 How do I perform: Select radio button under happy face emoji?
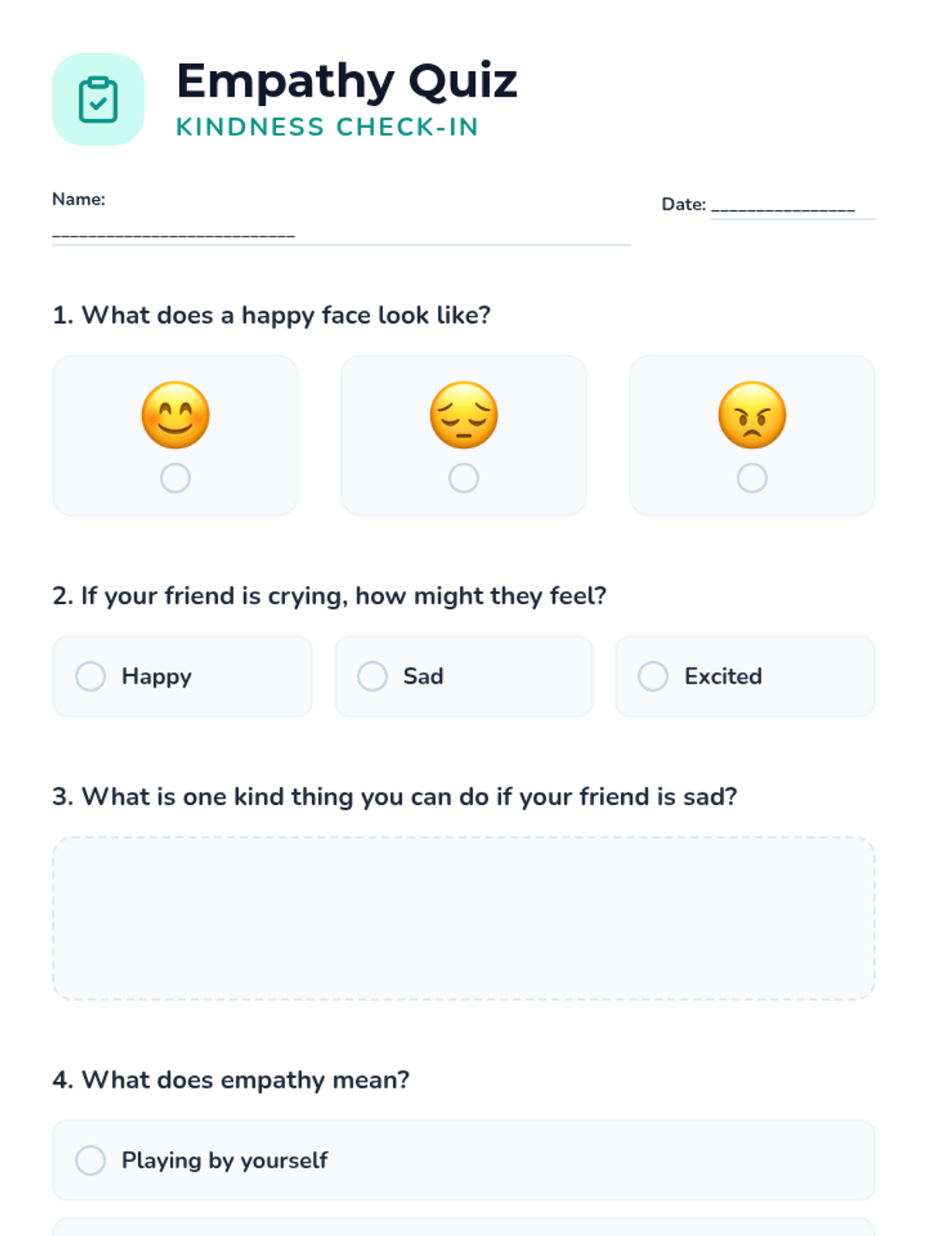pos(175,478)
